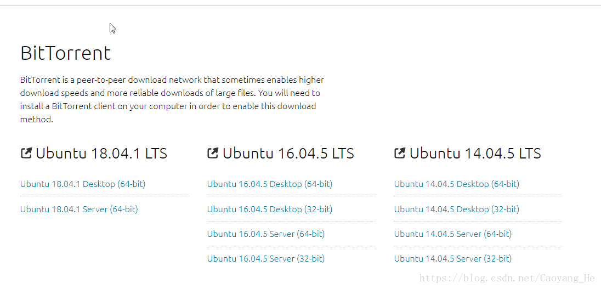The width and height of the screenshot is (601, 289).
Task: Choose Ubuntu 14.04.5 Desktop (32-bit) link
Action: pyautogui.click(x=456, y=209)
